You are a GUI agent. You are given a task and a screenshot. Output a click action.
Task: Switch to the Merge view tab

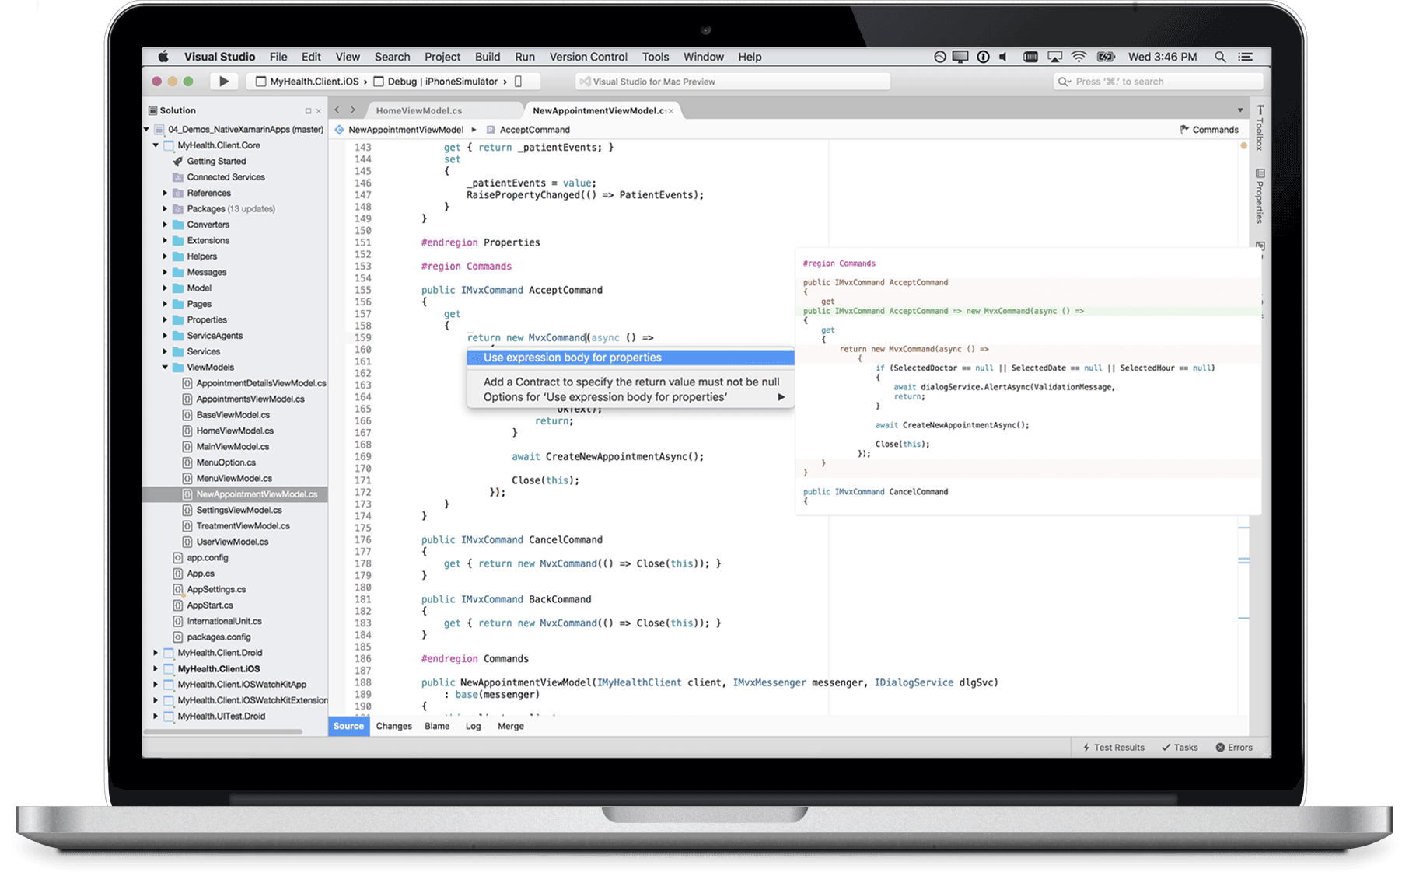[x=511, y=726]
